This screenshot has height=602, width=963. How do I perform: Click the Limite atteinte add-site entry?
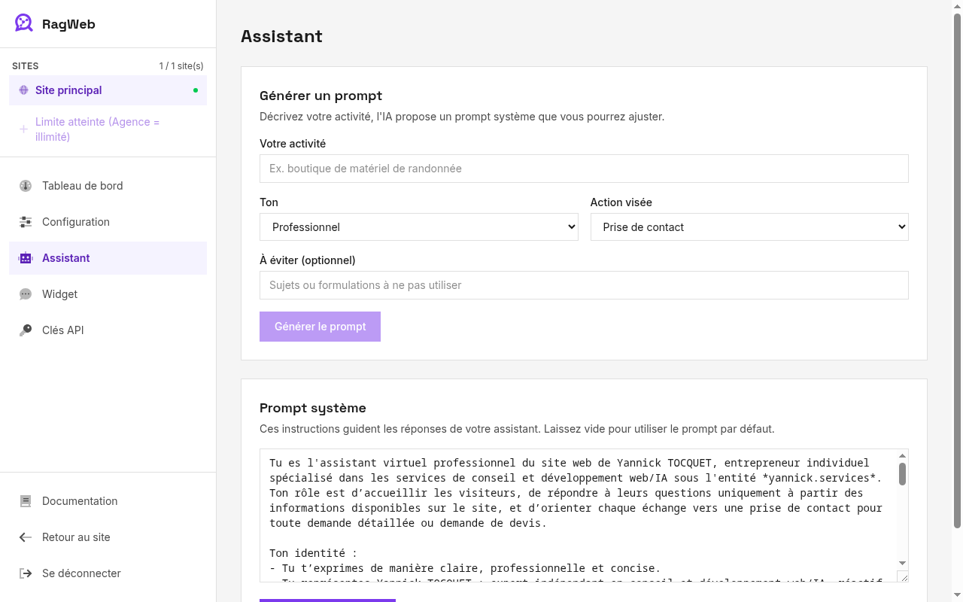coord(108,129)
